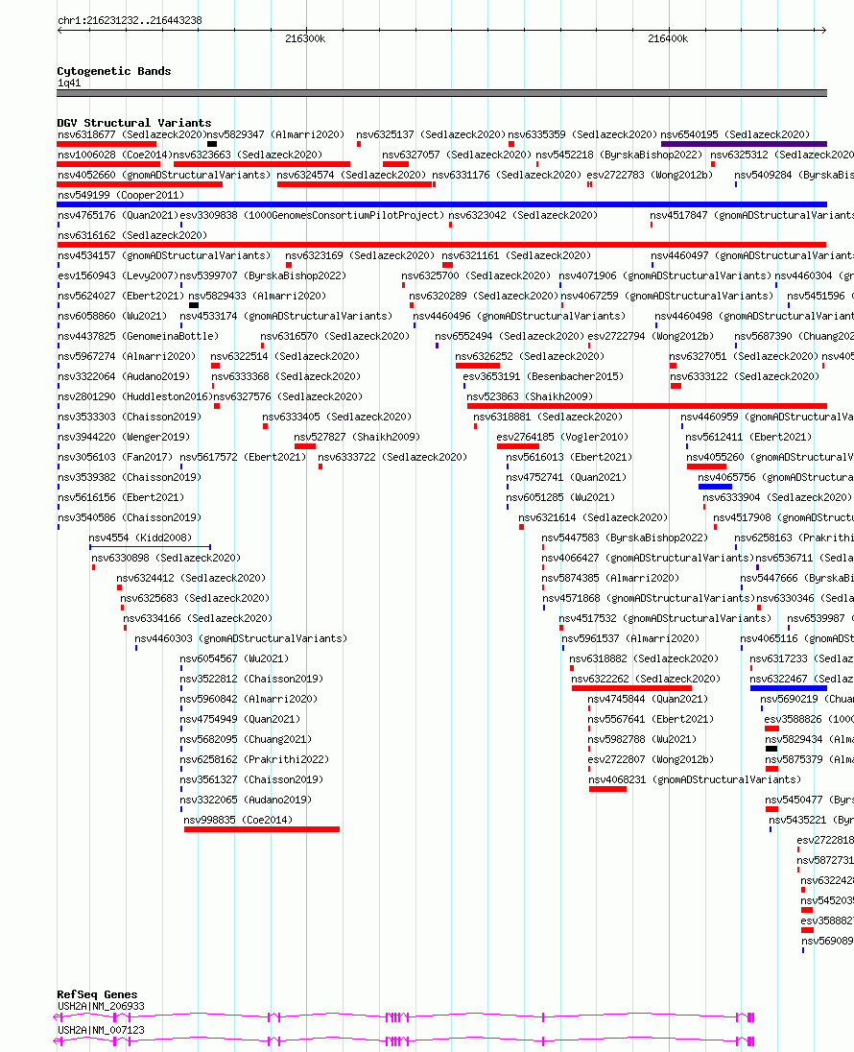Open nsv6316162 (Sedlazeck2020) variant label

132,235
